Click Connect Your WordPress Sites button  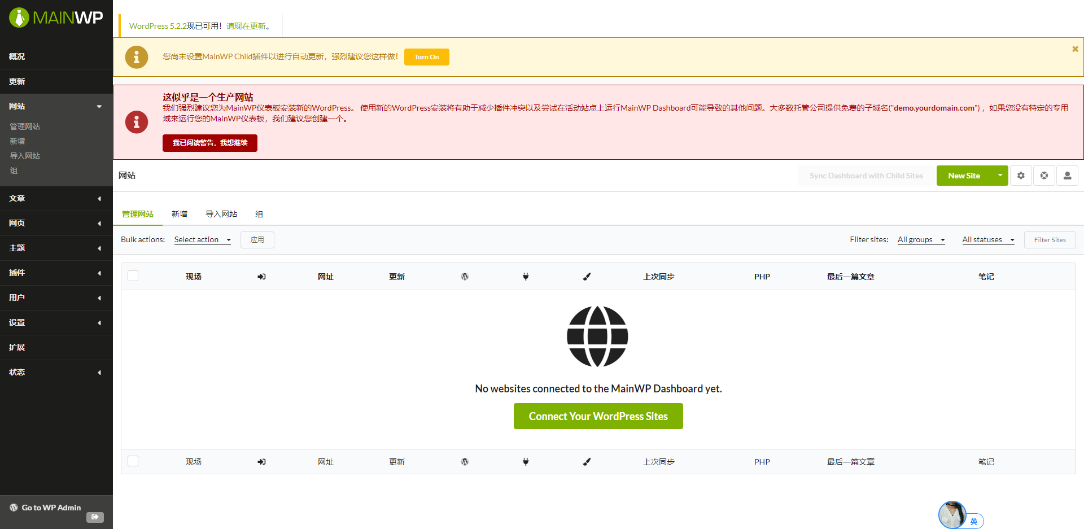pos(598,416)
